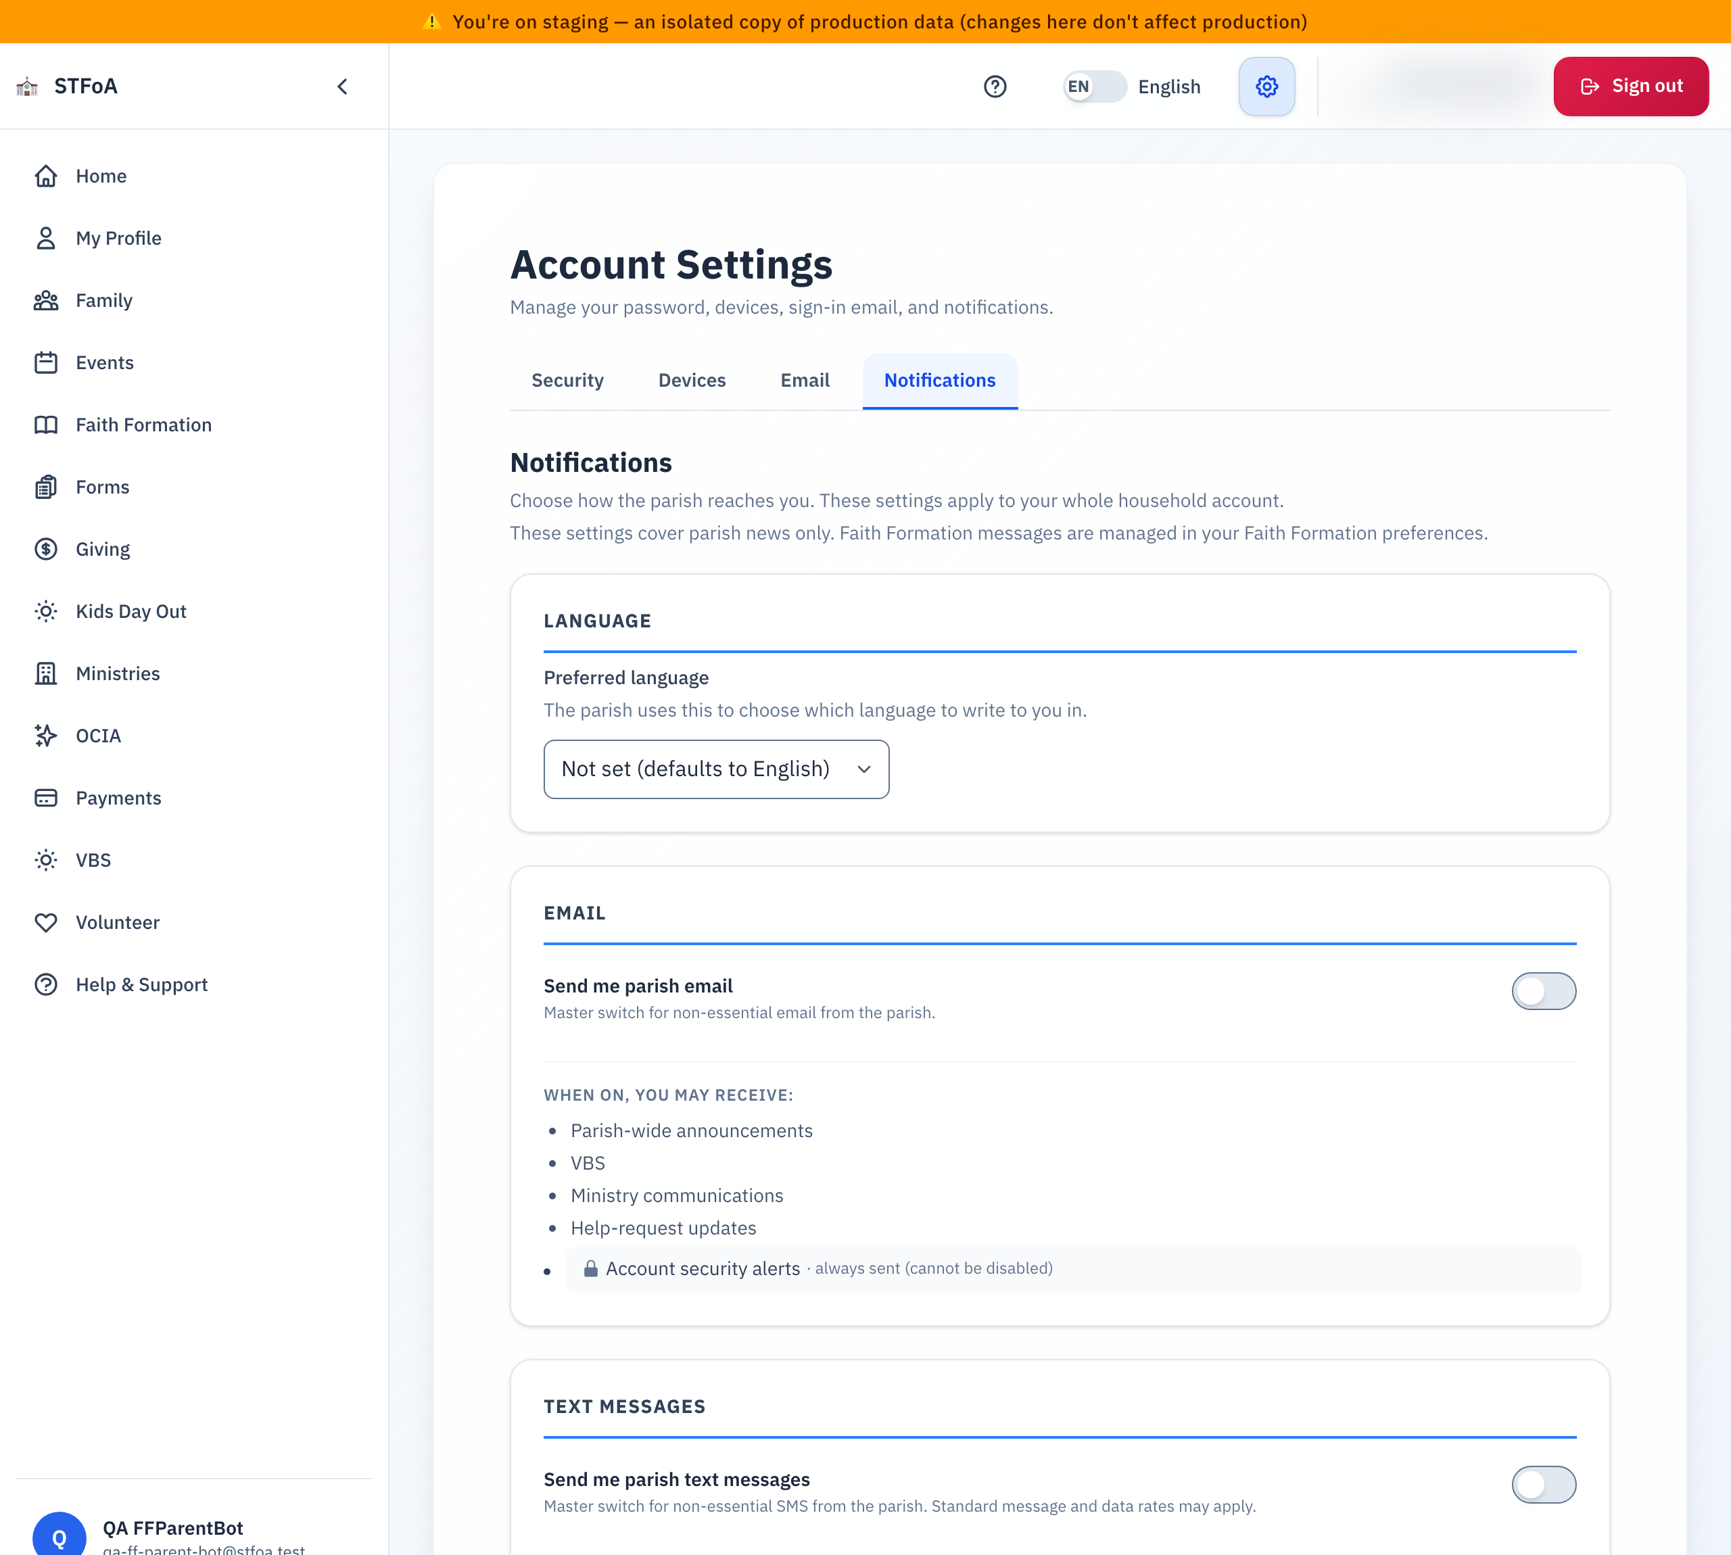Click the My Profile person icon
1731x1555 pixels.
click(46, 239)
